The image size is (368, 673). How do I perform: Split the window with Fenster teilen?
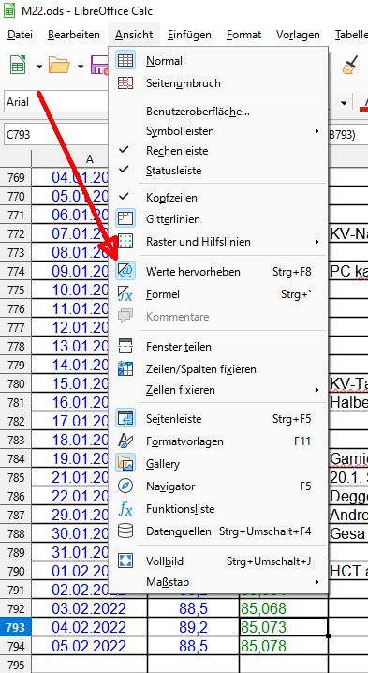coord(125,347)
